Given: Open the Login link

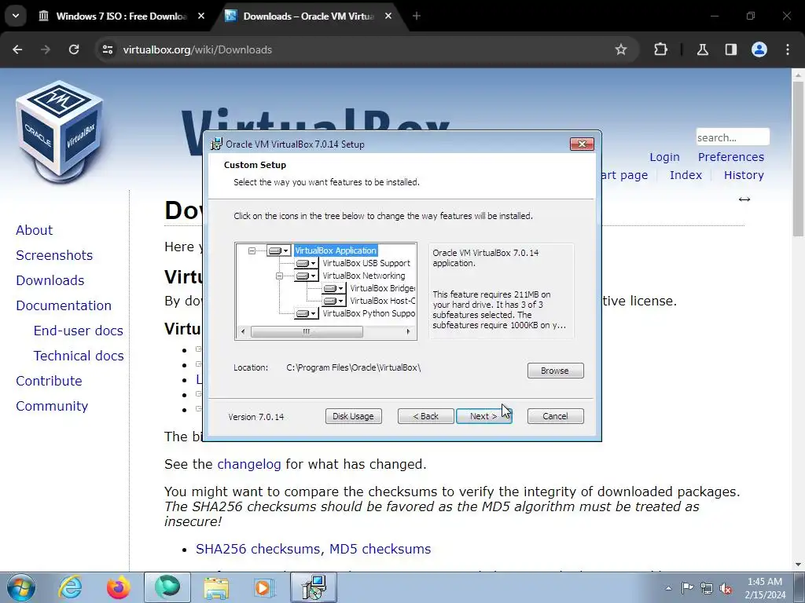Looking at the screenshot, I should (x=664, y=157).
